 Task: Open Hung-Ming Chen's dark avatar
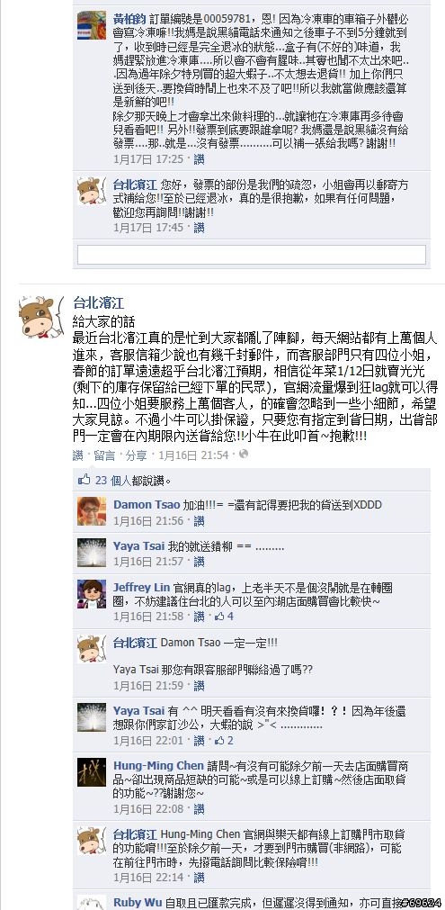tap(92, 772)
